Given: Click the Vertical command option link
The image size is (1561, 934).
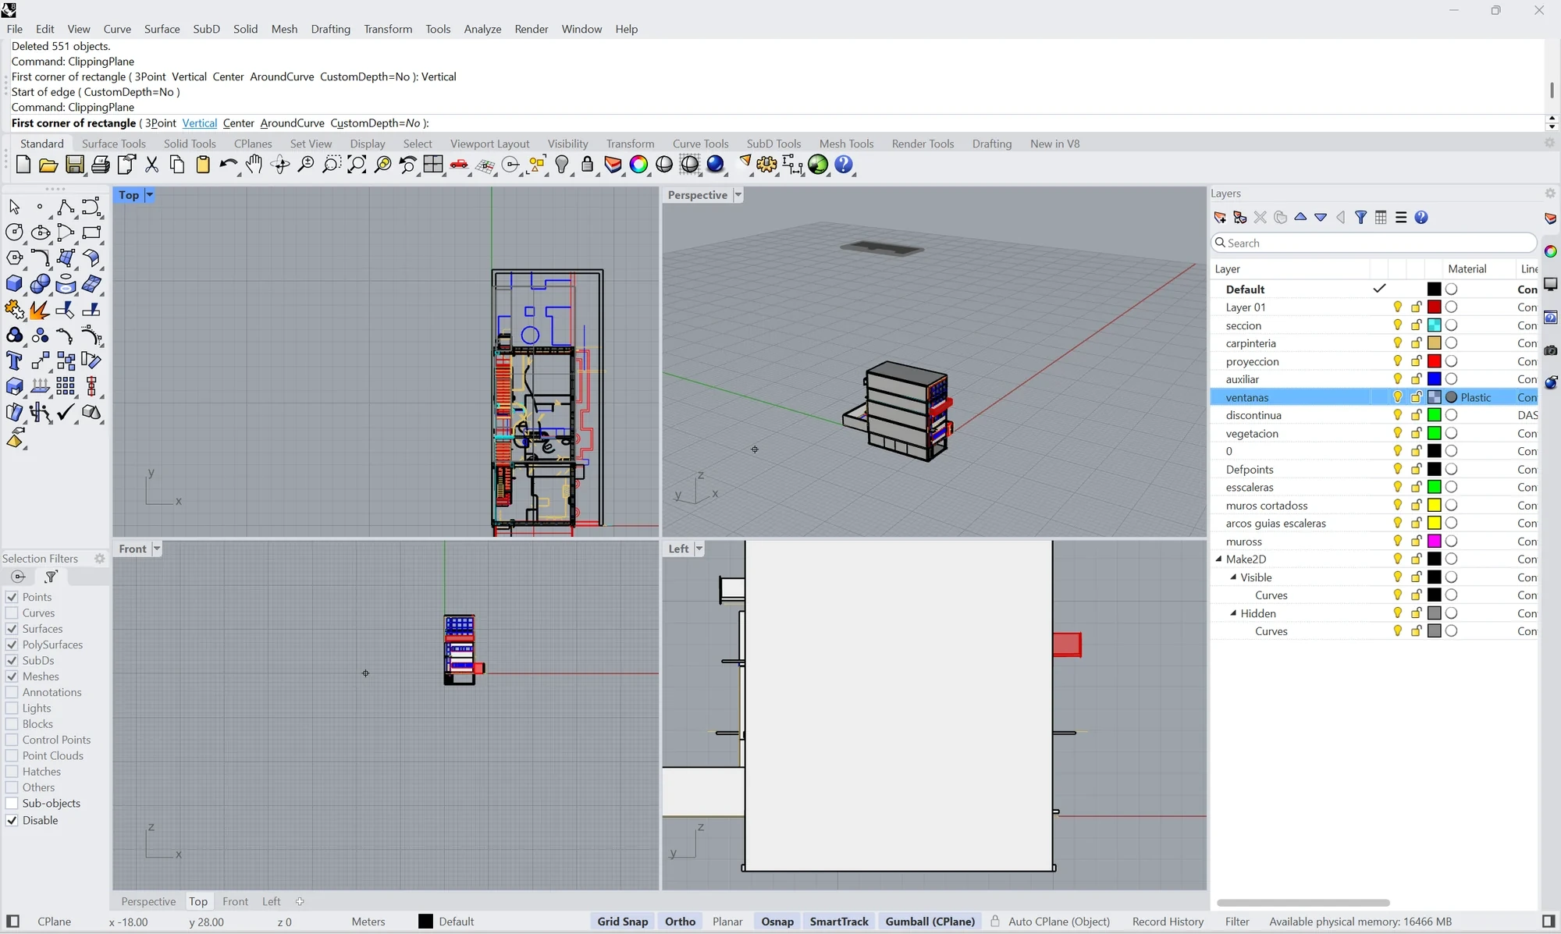Looking at the screenshot, I should (199, 123).
